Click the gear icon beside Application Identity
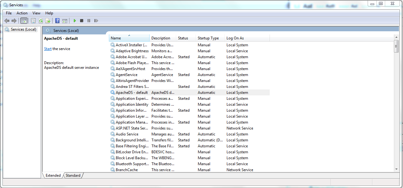The width and height of the screenshot is (403, 188). coord(113,104)
